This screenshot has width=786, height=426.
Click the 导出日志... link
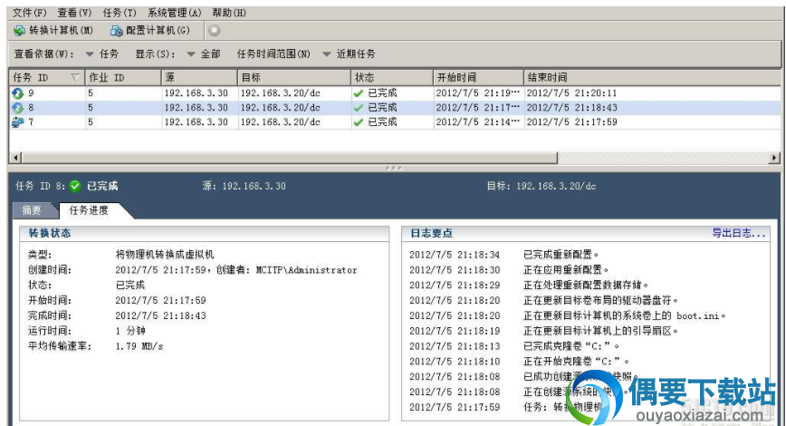[x=738, y=233]
